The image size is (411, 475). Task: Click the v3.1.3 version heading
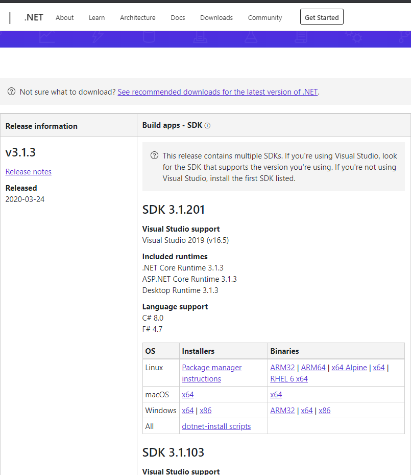click(20, 152)
